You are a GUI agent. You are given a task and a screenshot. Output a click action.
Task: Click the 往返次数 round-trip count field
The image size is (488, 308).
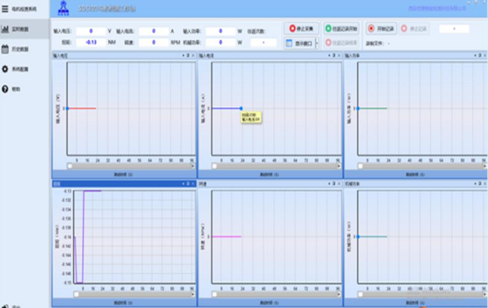[264, 42]
